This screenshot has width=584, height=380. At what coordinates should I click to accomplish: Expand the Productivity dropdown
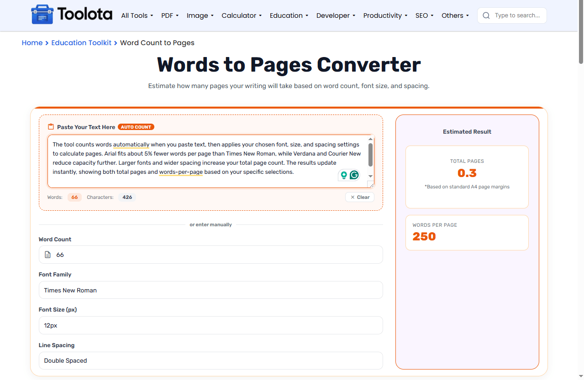point(385,16)
